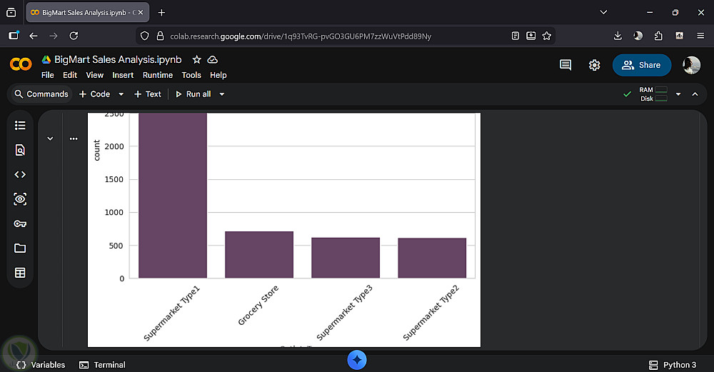Add a Text cell
Screen dimensions: 714x372
coord(148,94)
